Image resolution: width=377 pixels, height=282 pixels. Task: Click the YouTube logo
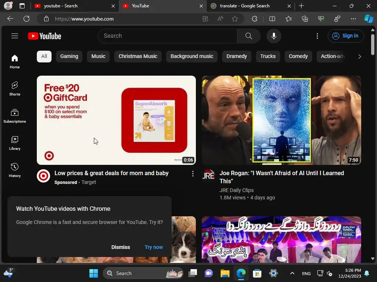click(x=45, y=36)
